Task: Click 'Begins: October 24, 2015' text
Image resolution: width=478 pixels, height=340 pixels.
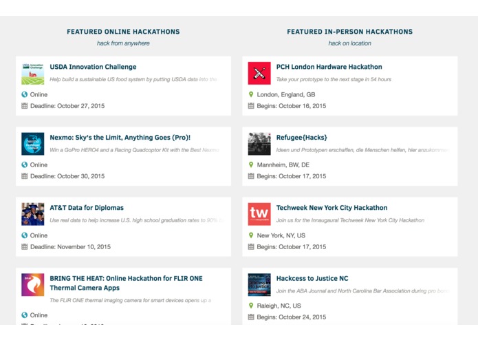Action: point(292,317)
